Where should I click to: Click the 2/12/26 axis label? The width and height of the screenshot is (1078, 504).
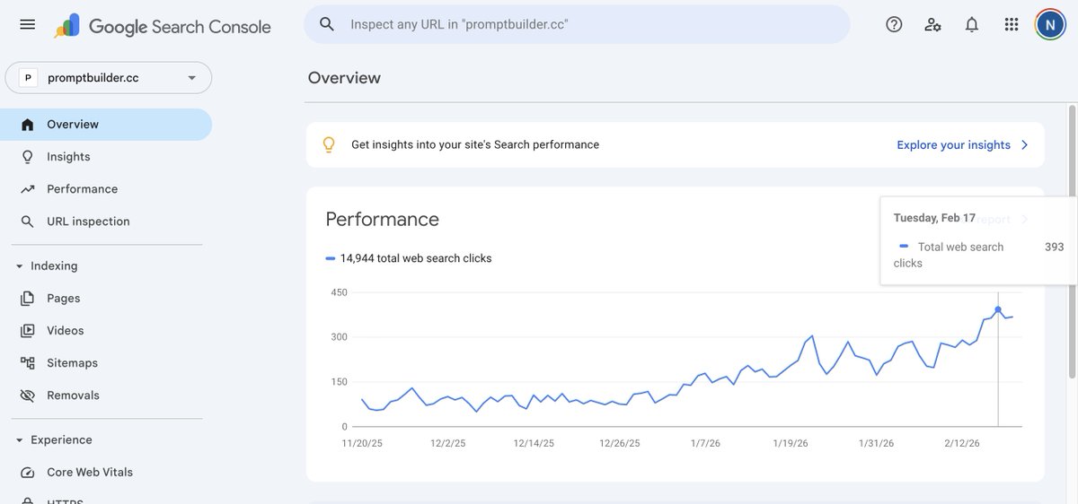click(x=961, y=443)
